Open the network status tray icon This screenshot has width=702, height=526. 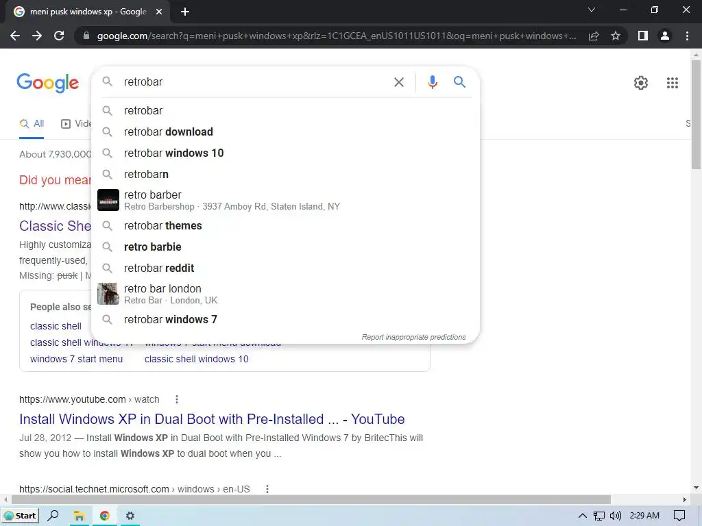point(599,516)
